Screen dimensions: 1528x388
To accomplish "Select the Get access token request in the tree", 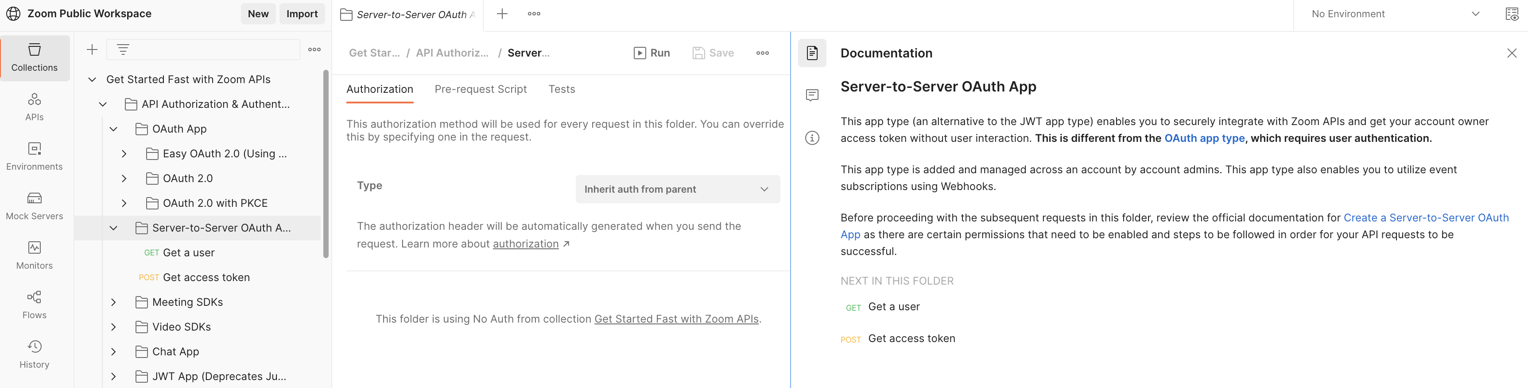I will coord(206,278).
